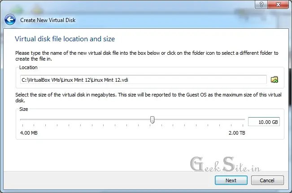292x193 pixels.
Task: Go back using the blue arrow button
Action: point(10,20)
